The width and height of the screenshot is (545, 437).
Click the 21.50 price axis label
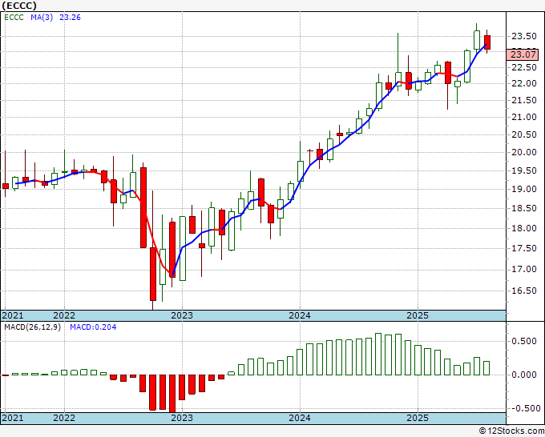pyautogui.click(x=524, y=101)
